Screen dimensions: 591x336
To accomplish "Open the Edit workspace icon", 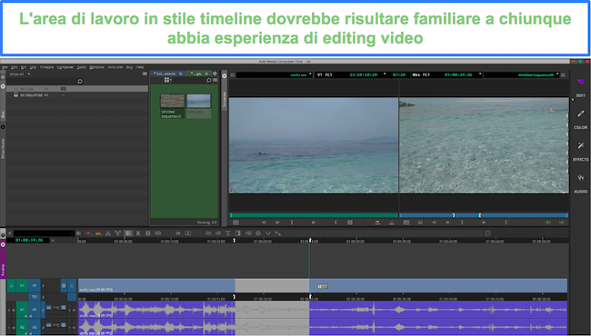I will tap(580, 82).
